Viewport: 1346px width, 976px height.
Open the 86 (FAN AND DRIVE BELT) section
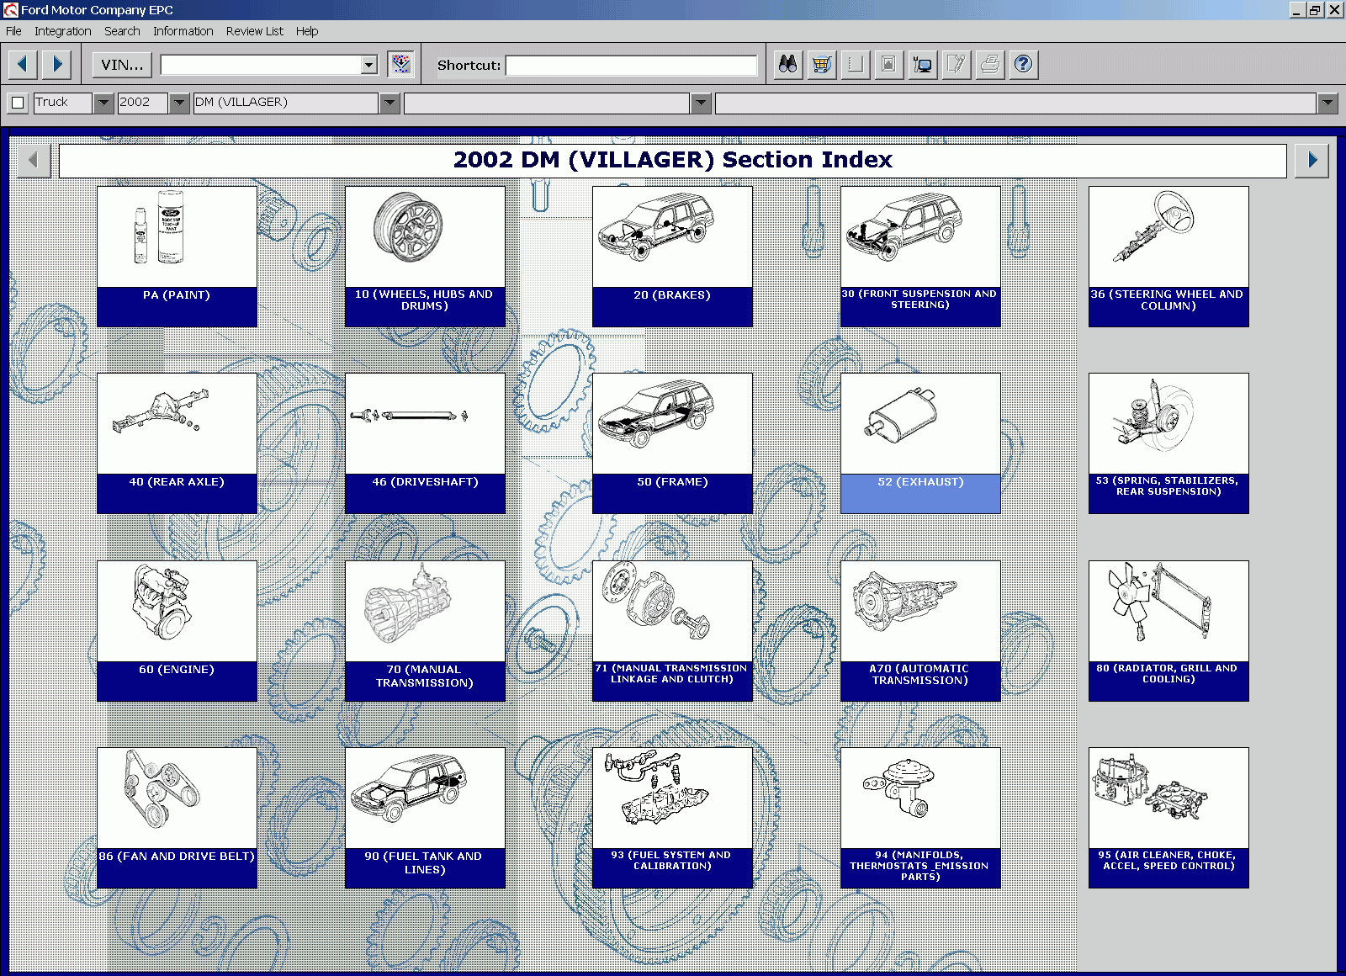pyautogui.click(x=177, y=818)
